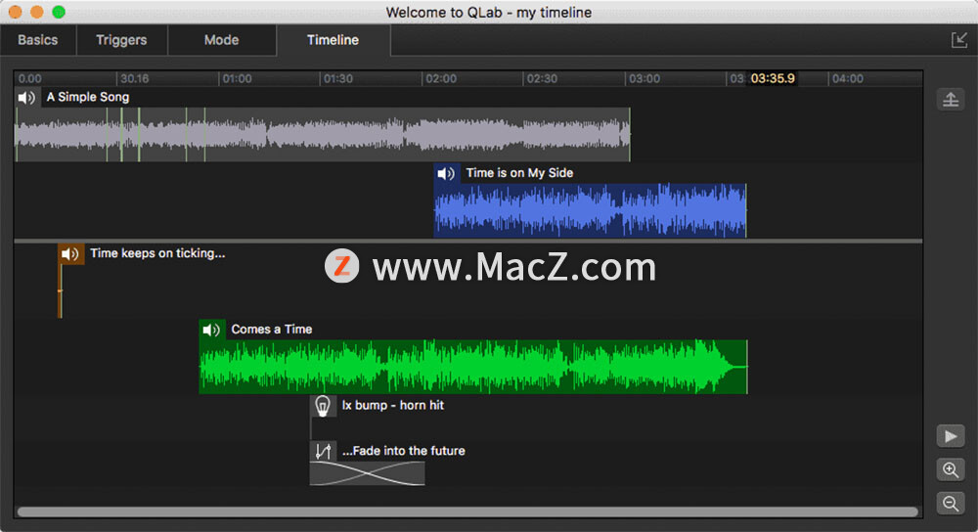Select the A Simple Song gray waveform

click(x=323, y=134)
